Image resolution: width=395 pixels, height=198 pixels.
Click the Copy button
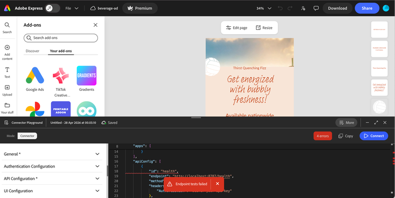(345, 136)
